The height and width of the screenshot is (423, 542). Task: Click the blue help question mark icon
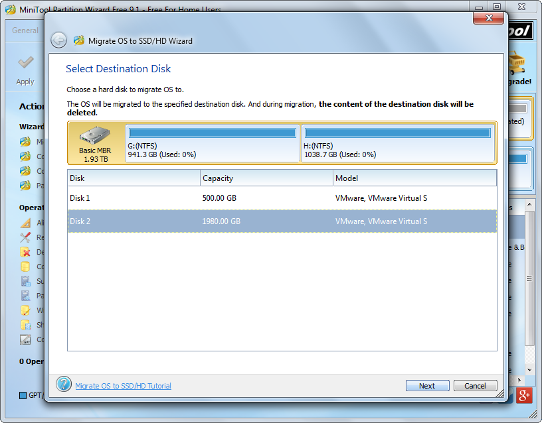point(64,384)
